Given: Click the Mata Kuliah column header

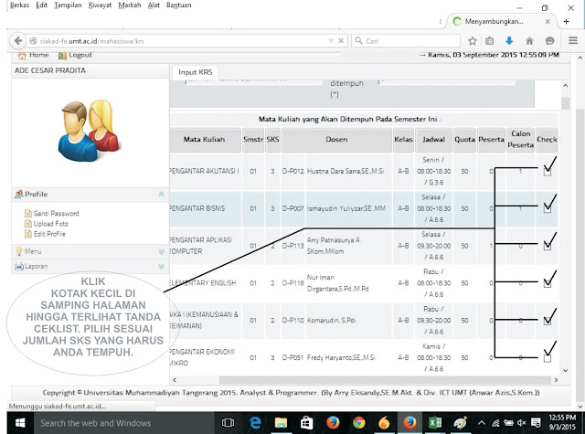Looking at the screenshot, I should pos(205,140).
